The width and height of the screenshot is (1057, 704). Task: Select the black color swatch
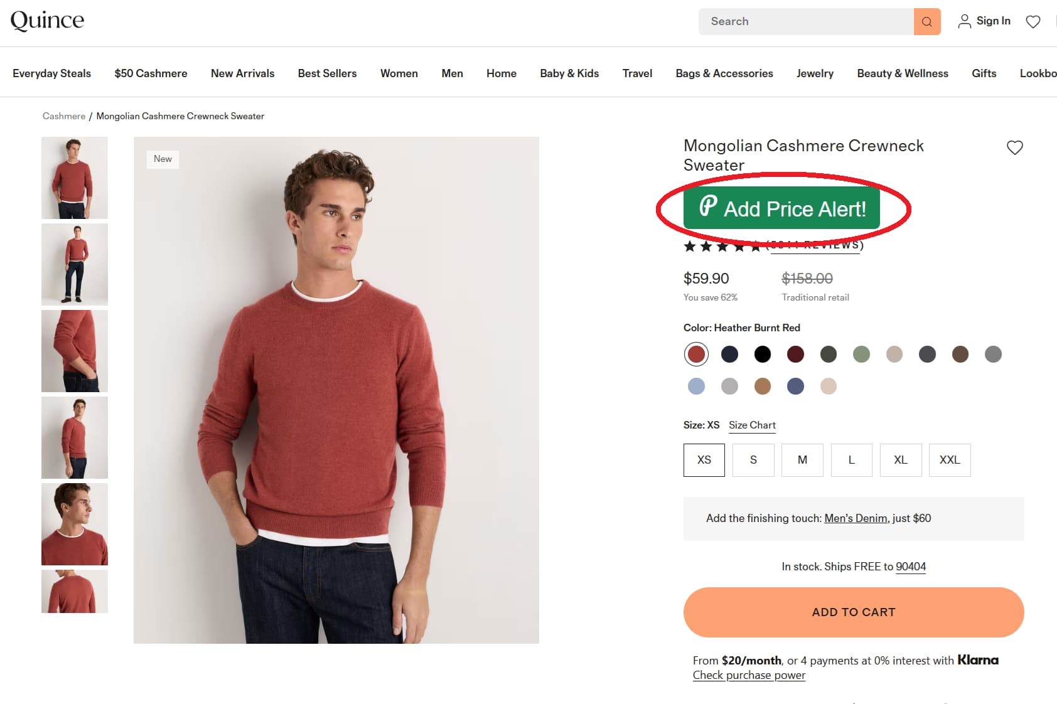coord(762,354)
